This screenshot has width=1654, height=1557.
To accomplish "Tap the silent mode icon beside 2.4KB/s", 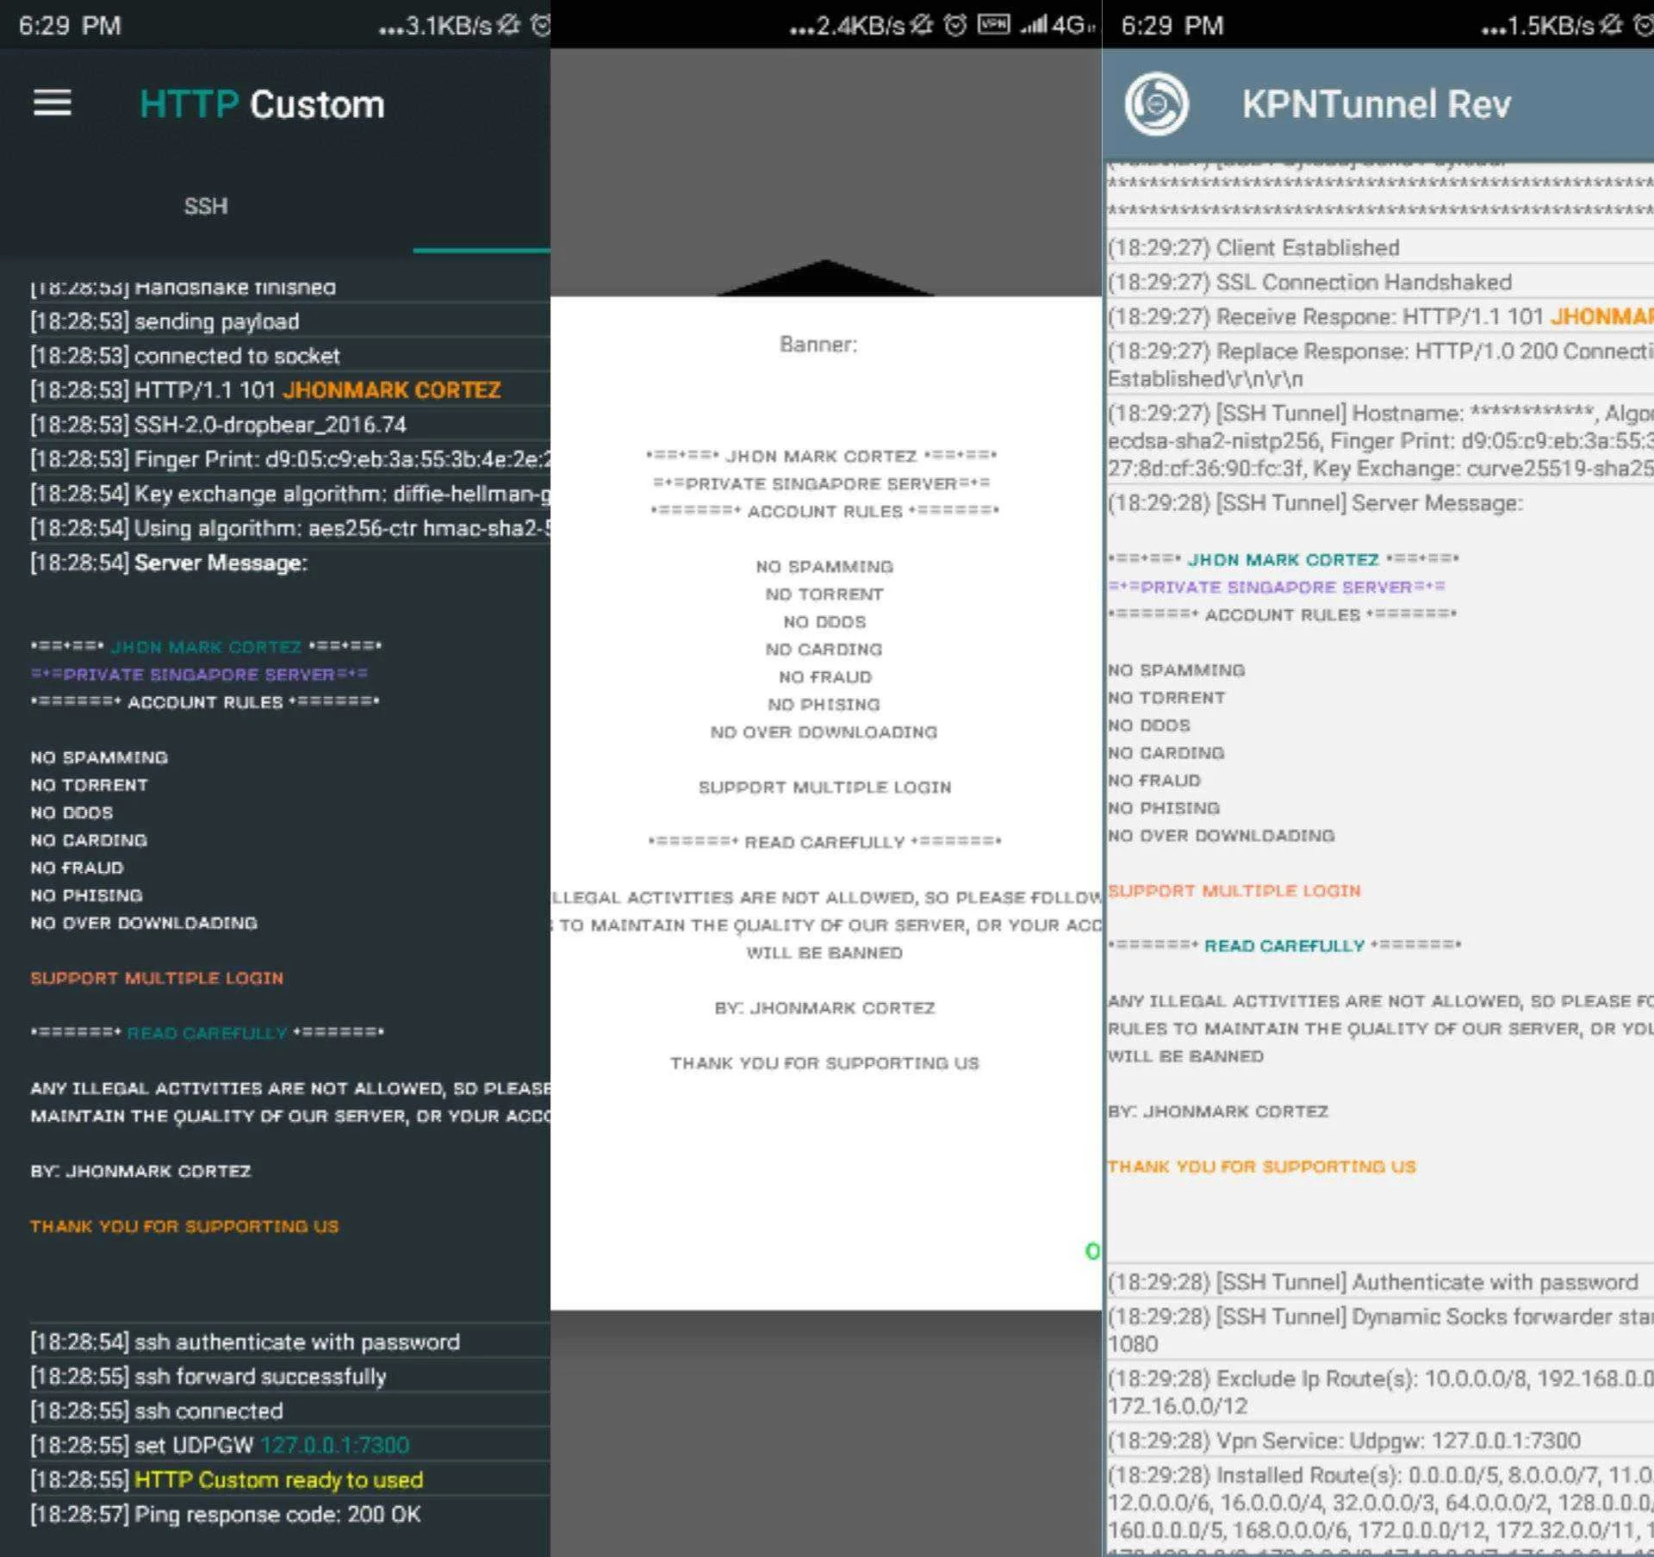I will coord(923,25).
